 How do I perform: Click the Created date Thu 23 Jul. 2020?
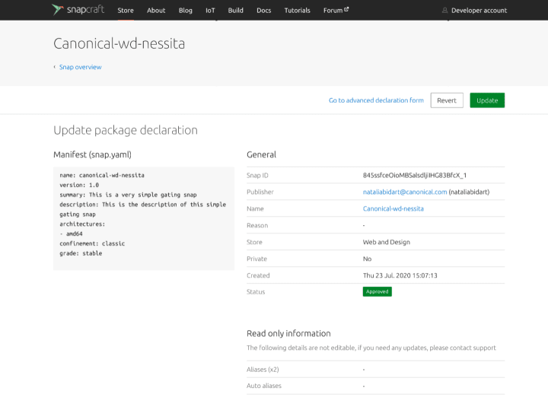coord(400,275)
